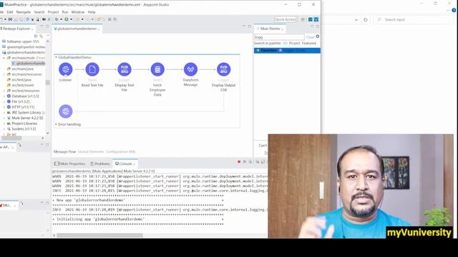Screen dimensions: 458x257
Task: Select the Listener component in the flow
Action: click(x=65, y=69)
